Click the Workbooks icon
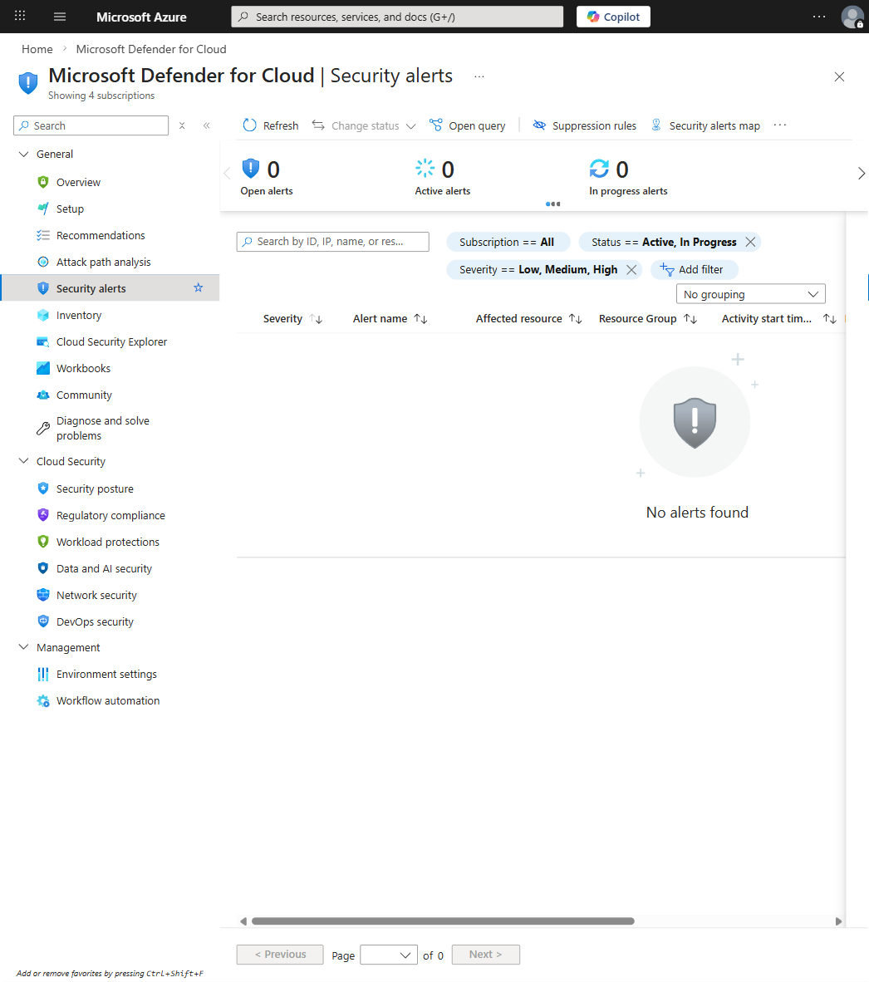Screen dimensions: 869x982 point(43,368)
